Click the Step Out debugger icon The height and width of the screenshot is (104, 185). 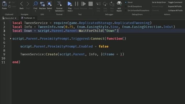tap(112, 4)
